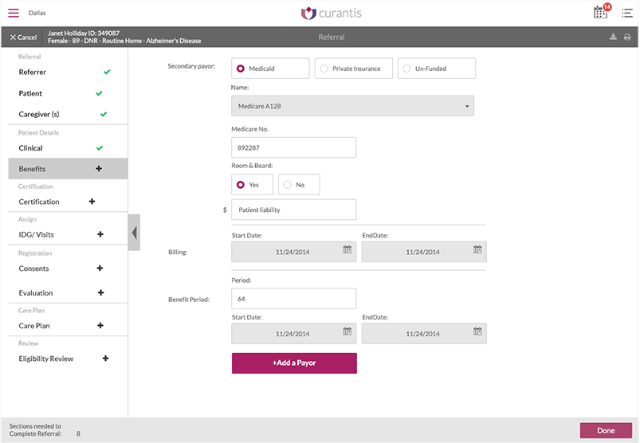Image resolution: width=640 pixels, height=443 pixels.
Task: Open the Medicare A128 name dropdown
Action: [352, 106]
